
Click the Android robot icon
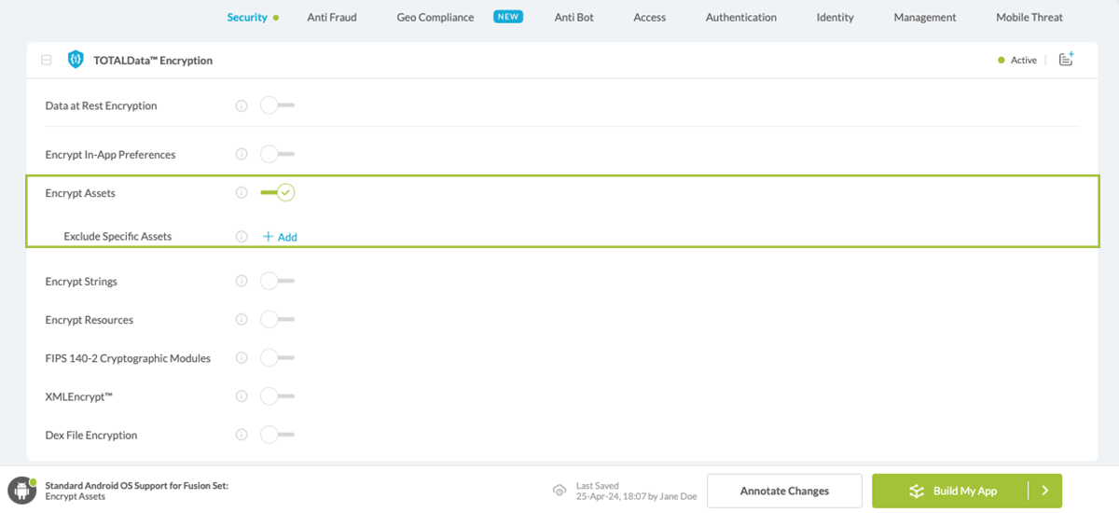coord(21,491)
